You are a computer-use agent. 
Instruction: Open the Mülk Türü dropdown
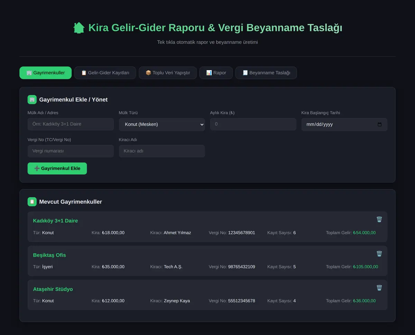[x=162, y=125]
